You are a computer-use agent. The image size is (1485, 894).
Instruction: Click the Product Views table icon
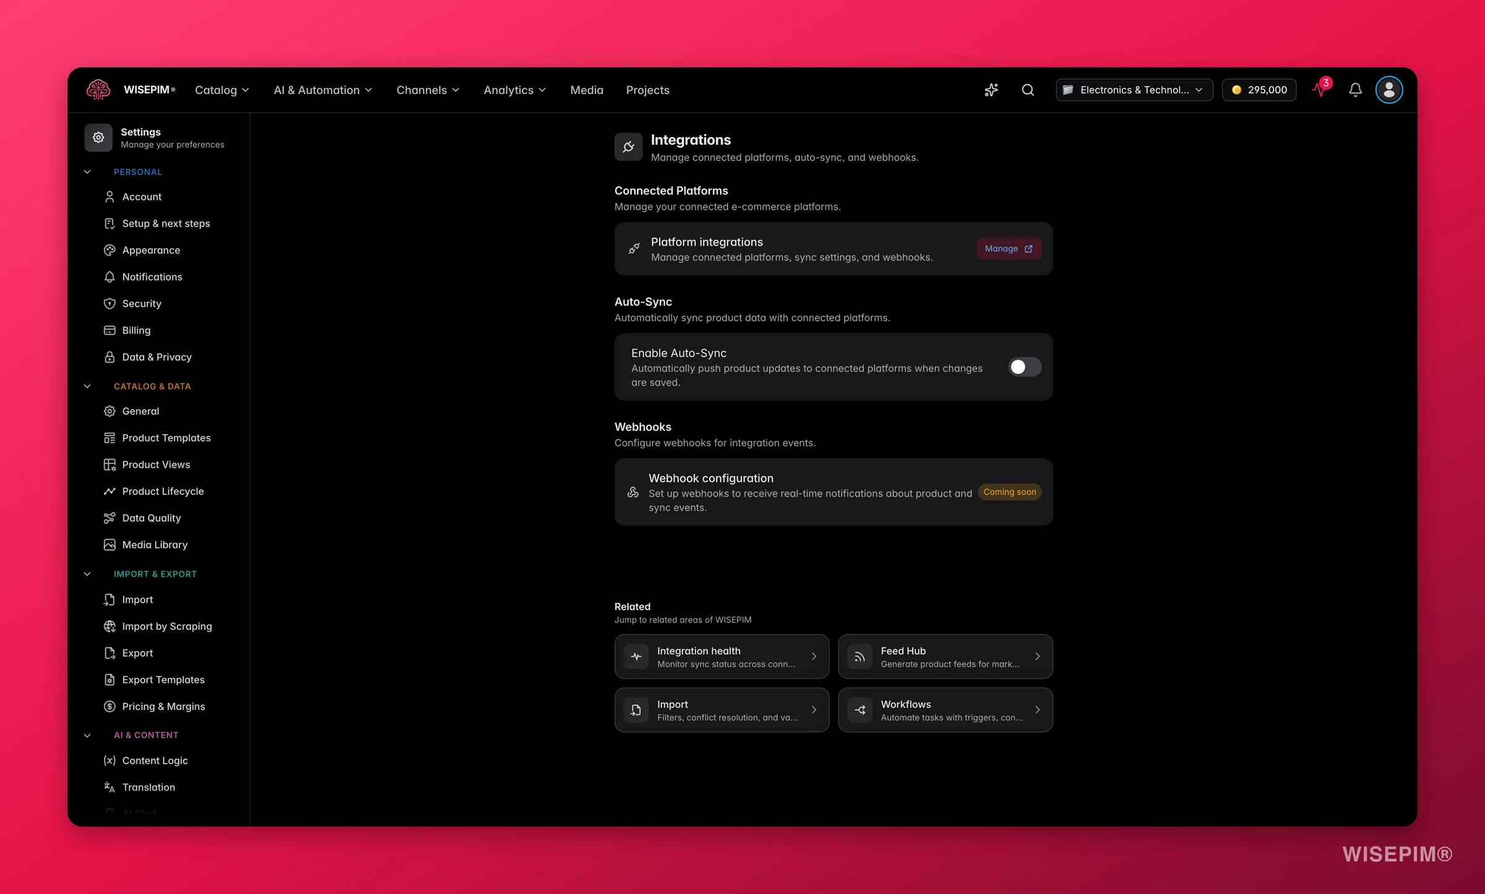[110, 465]
